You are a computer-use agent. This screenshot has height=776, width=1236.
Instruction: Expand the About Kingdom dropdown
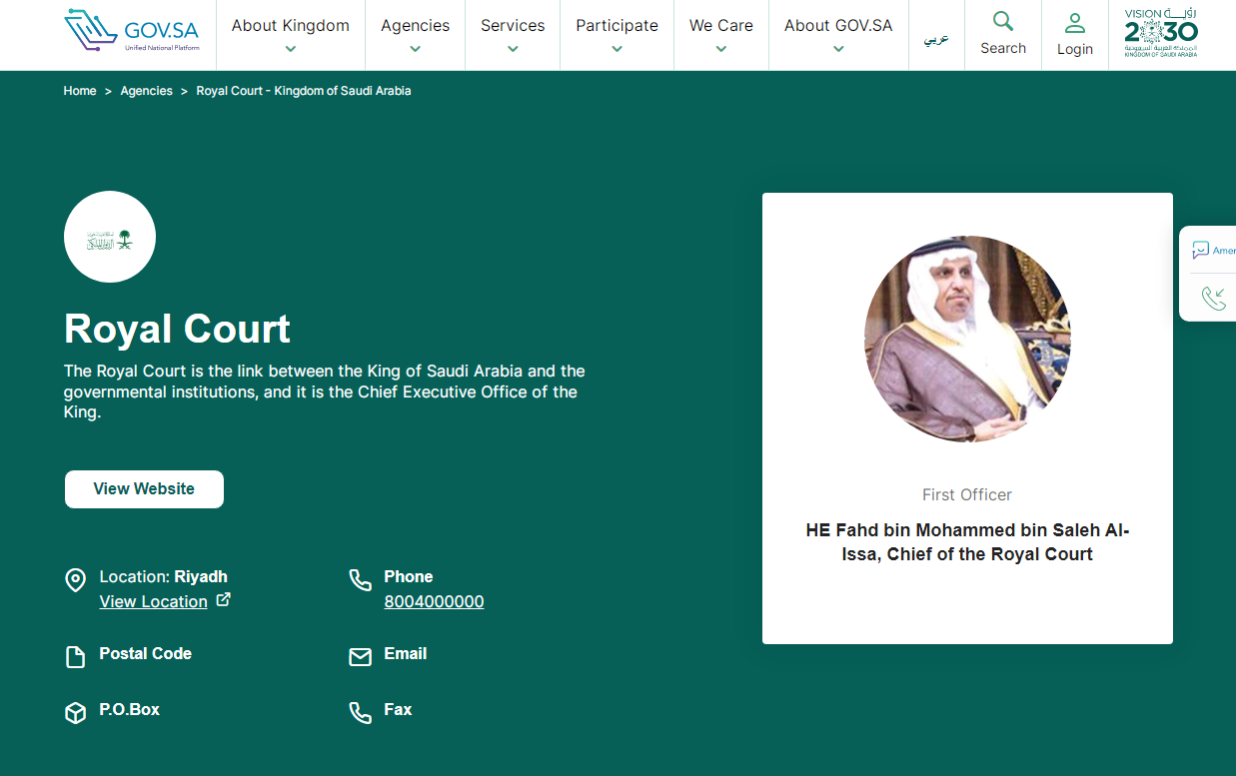click(x=291, y=35)
